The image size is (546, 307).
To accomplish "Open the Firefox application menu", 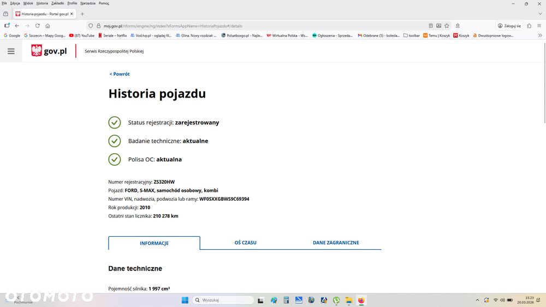I will pos(539,26).
